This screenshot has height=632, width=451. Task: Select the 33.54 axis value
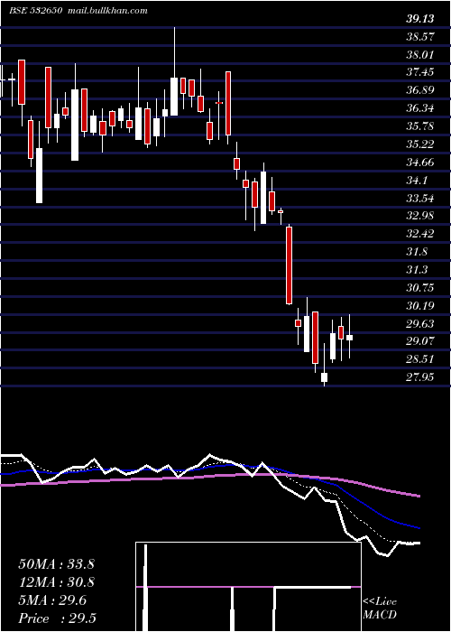420,198
